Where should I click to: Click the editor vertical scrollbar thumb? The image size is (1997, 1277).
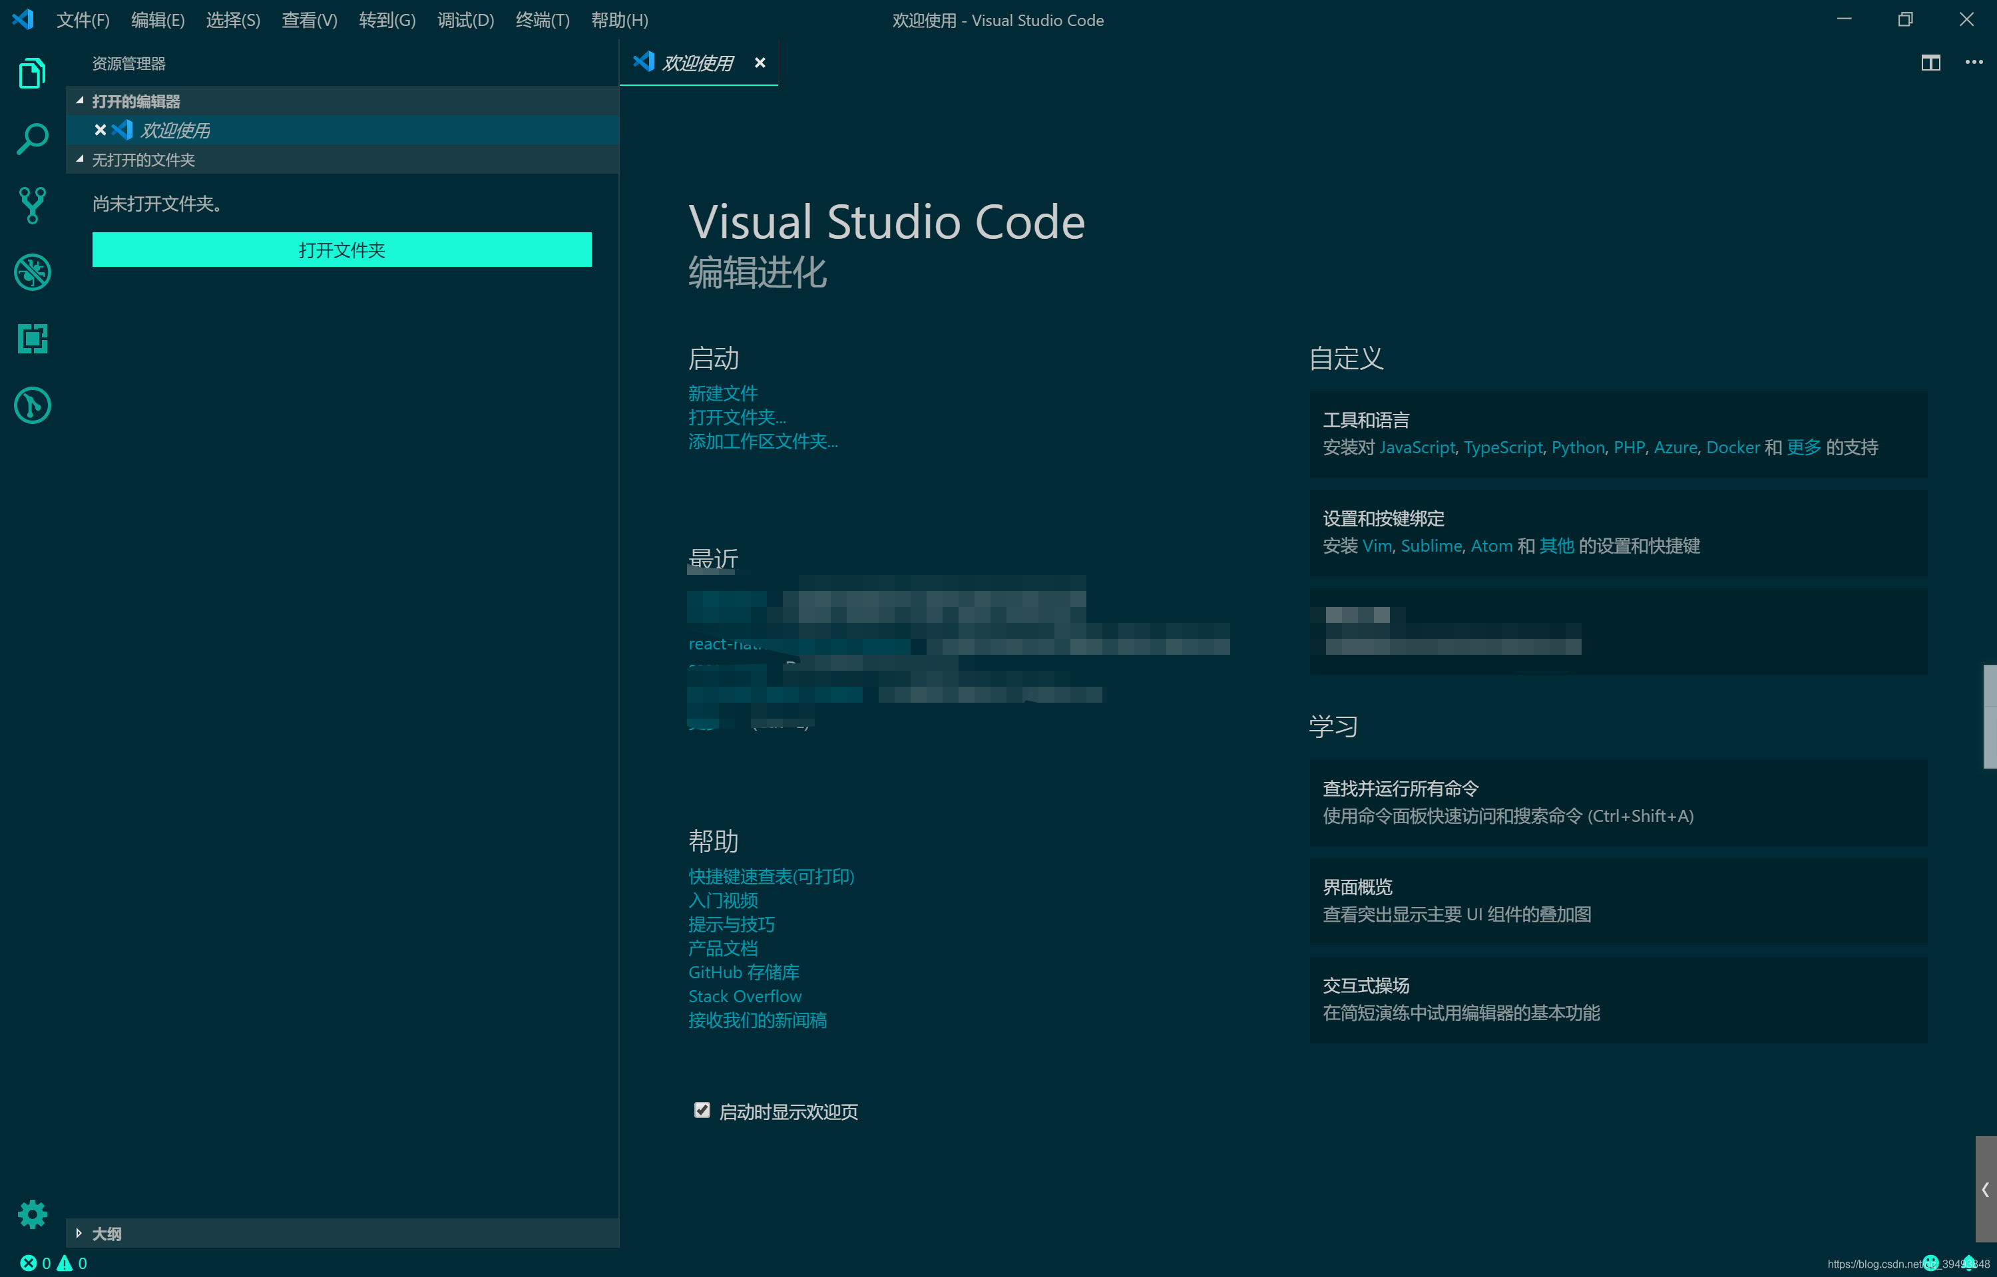pyautogui.click(x=1990, y=717)
